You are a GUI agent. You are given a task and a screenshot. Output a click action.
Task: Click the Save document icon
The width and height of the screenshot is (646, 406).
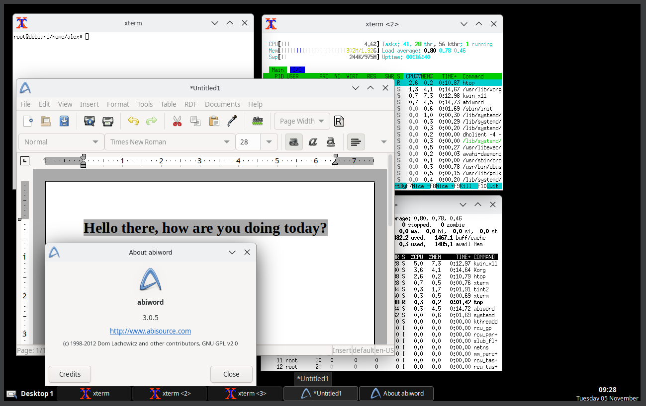click(64, 121)
